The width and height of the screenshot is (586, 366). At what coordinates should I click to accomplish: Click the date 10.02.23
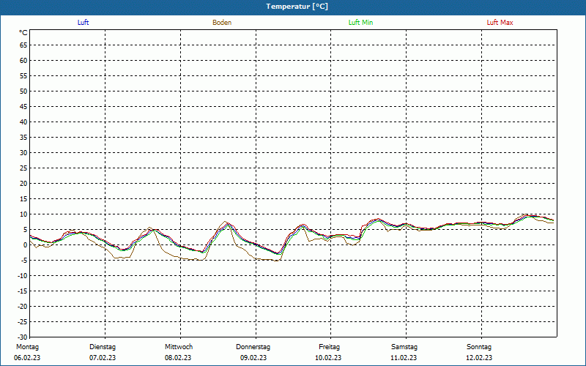click(x=328, y=358)
